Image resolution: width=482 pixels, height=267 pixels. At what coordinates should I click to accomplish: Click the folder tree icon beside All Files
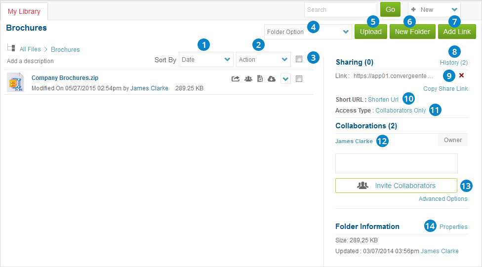(x=11, y=47)
